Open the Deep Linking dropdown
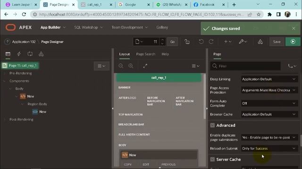Image resolution: width=302 pixels, height=169 pixels. tap(269, 79)
